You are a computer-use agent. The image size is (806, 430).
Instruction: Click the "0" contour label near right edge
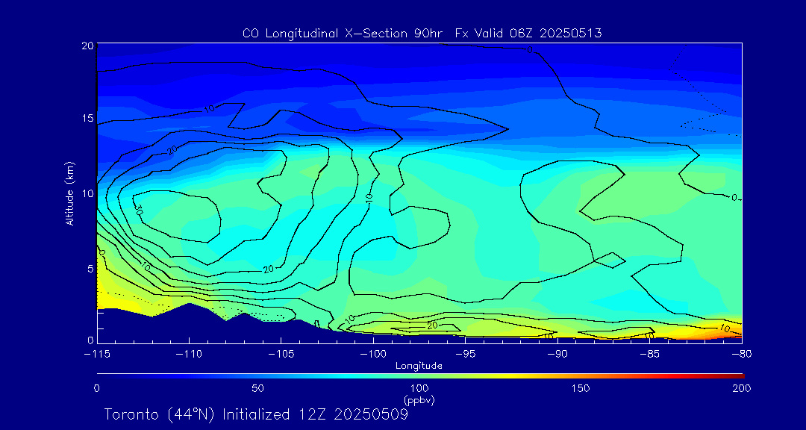pos(734,198)
